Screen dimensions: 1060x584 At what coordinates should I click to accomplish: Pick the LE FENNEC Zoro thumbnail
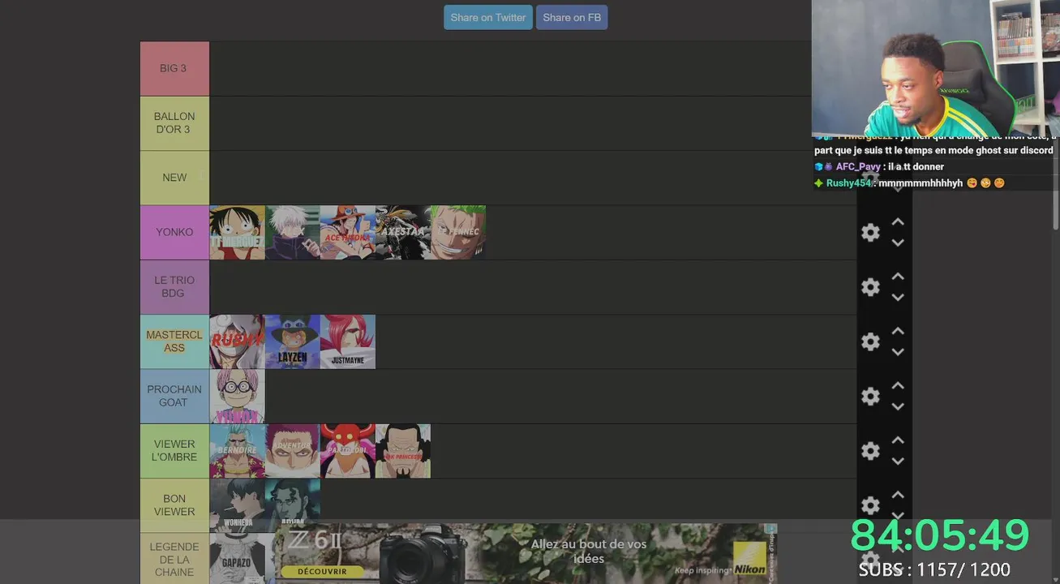pyautogui.click(x=458, y=233)
